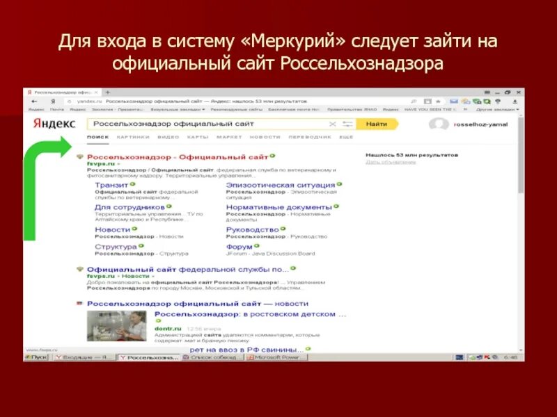The width and height of the screenshot is (557, 417).
Task: Expand 'Визуальные закладки' bookmarks folder
Action: [x=178, y=110]
